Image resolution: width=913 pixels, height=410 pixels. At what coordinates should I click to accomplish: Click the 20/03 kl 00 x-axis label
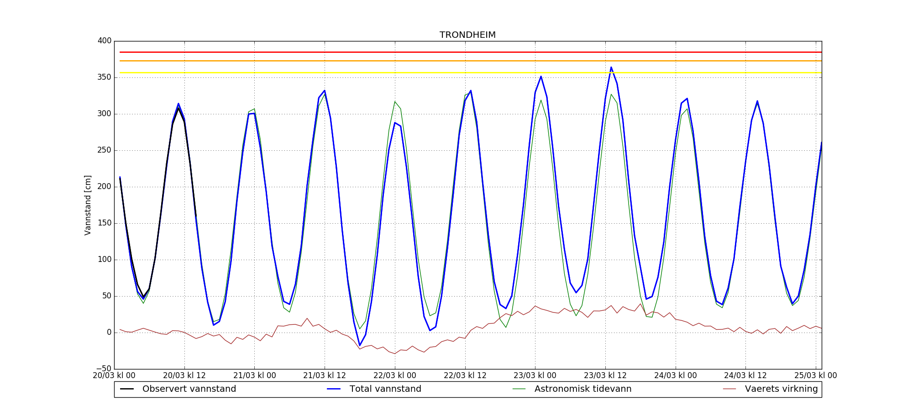[x=114, y=376]
